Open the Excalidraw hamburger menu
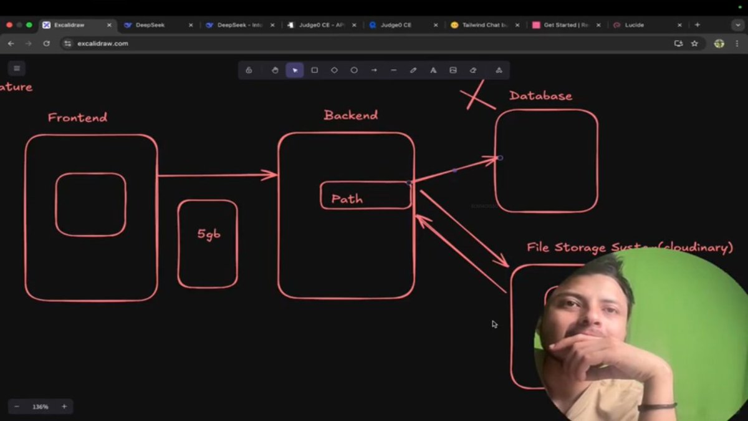748x421 pixels. (17, 68)
